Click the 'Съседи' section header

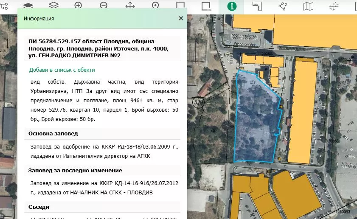pyautogui.click(x=39, y=207)
